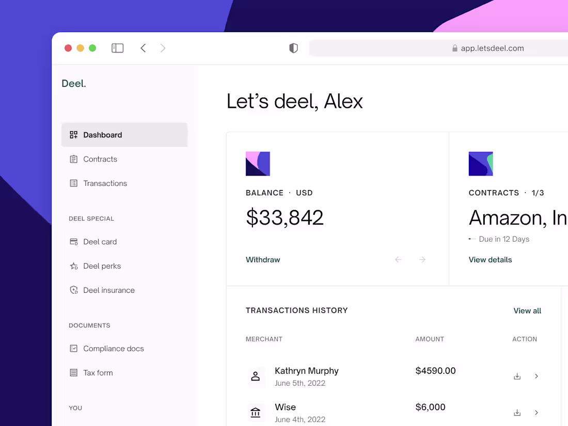Select Contracts from the sidebar
The image size is (568, 426).
[100, 159]
